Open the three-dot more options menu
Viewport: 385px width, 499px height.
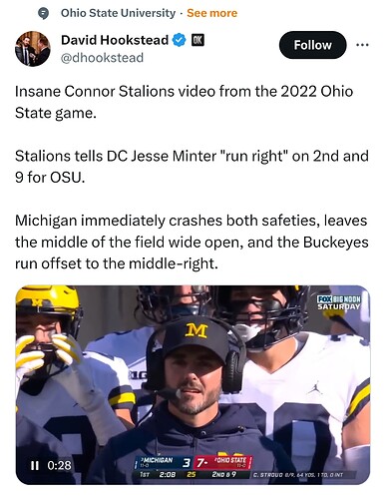pyautogui.click(x=362, y=45)
